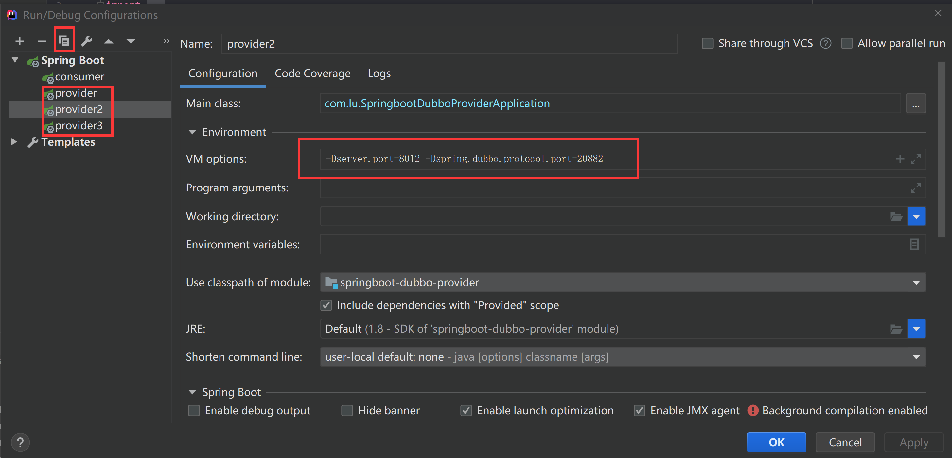Open Shorten command line dropdown
Image resolution: width=952 pixels, height=458 pixels.
[916, 357]
